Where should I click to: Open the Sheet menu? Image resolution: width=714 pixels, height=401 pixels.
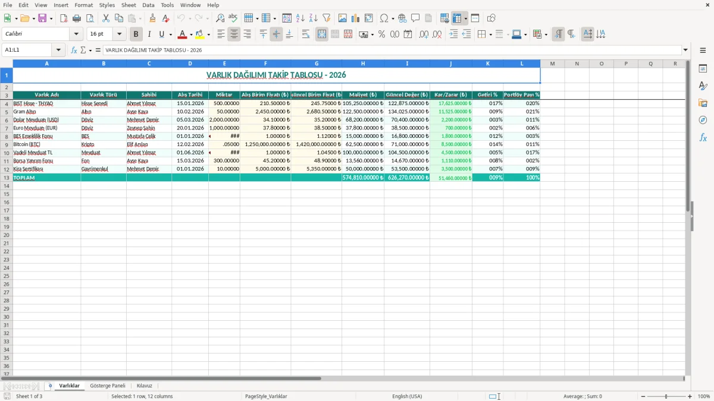pos(129,5)
